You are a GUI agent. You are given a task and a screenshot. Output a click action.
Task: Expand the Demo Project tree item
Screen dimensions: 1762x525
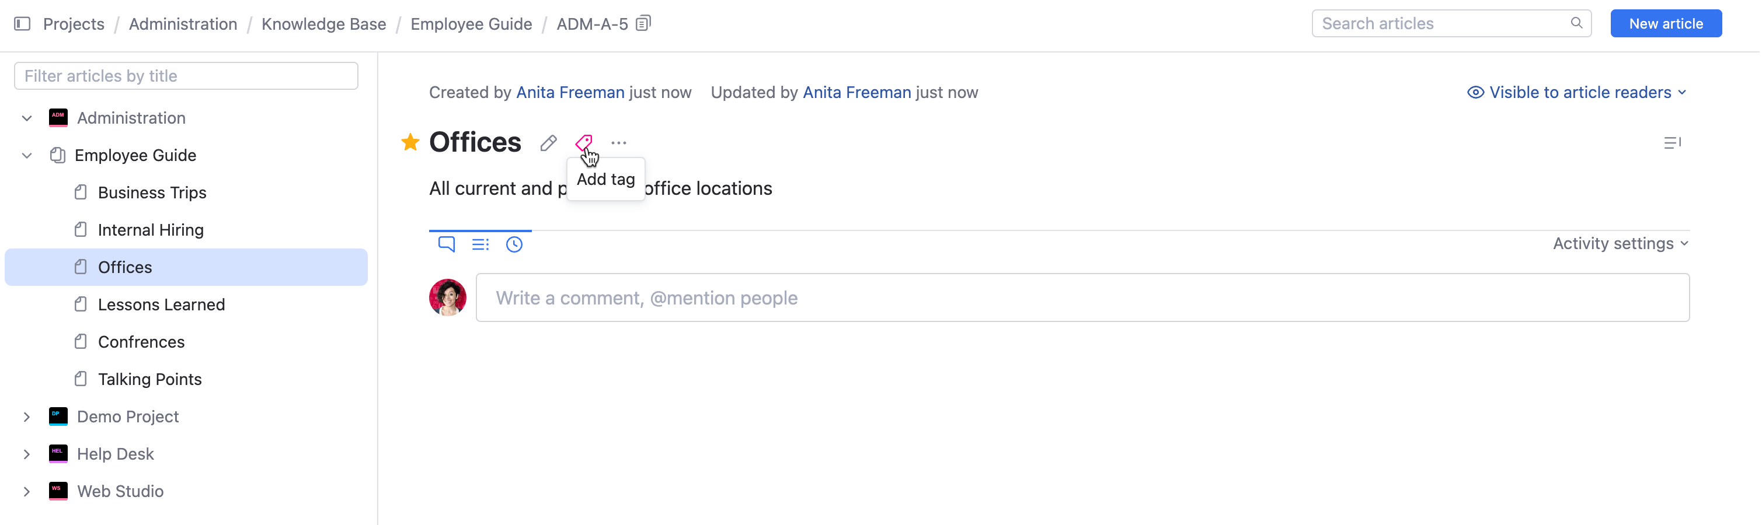pos(27,415)
